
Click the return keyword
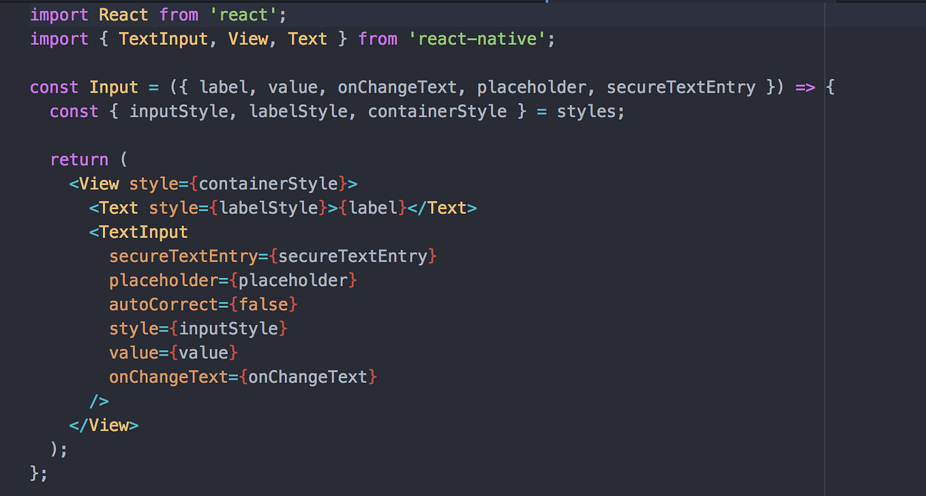click(x=79, y=159)
